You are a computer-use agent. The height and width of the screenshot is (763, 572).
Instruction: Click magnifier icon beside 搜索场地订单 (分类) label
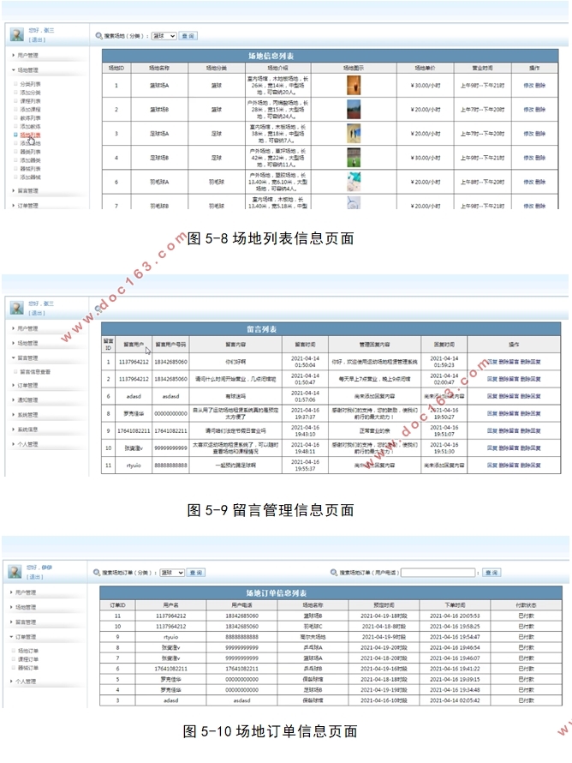pyautogui.click(x=97, y=573)
